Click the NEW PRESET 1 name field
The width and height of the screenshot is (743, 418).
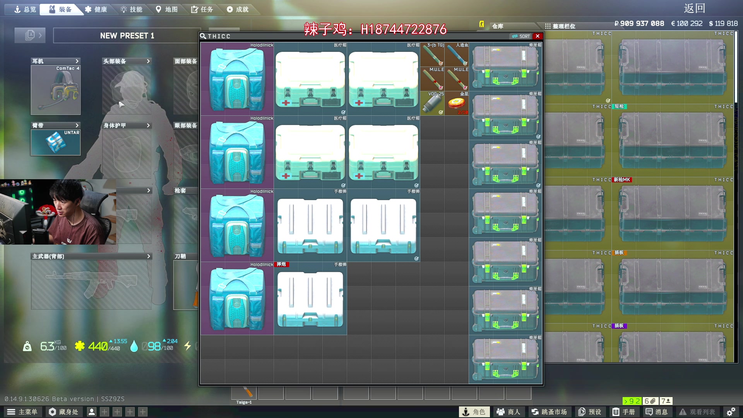click(x=127, y=36)
